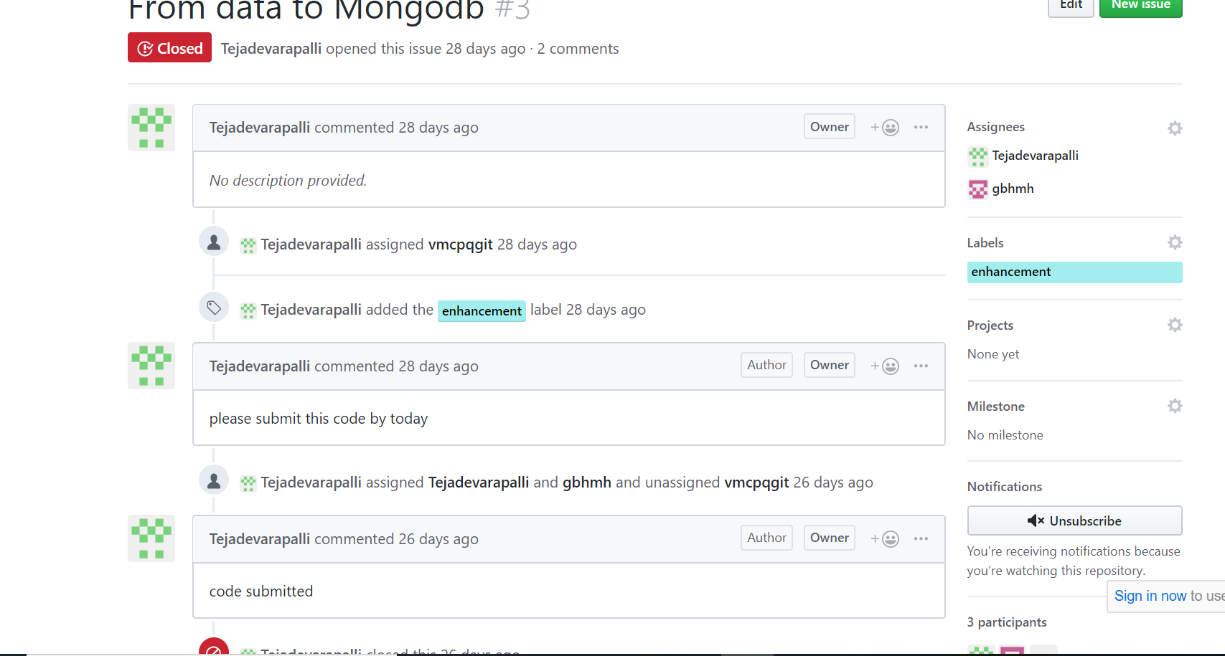This screenshot has width=1225, height=656.
Task: Select the enhancement label in sidebar
Action: click(1074, 272)
